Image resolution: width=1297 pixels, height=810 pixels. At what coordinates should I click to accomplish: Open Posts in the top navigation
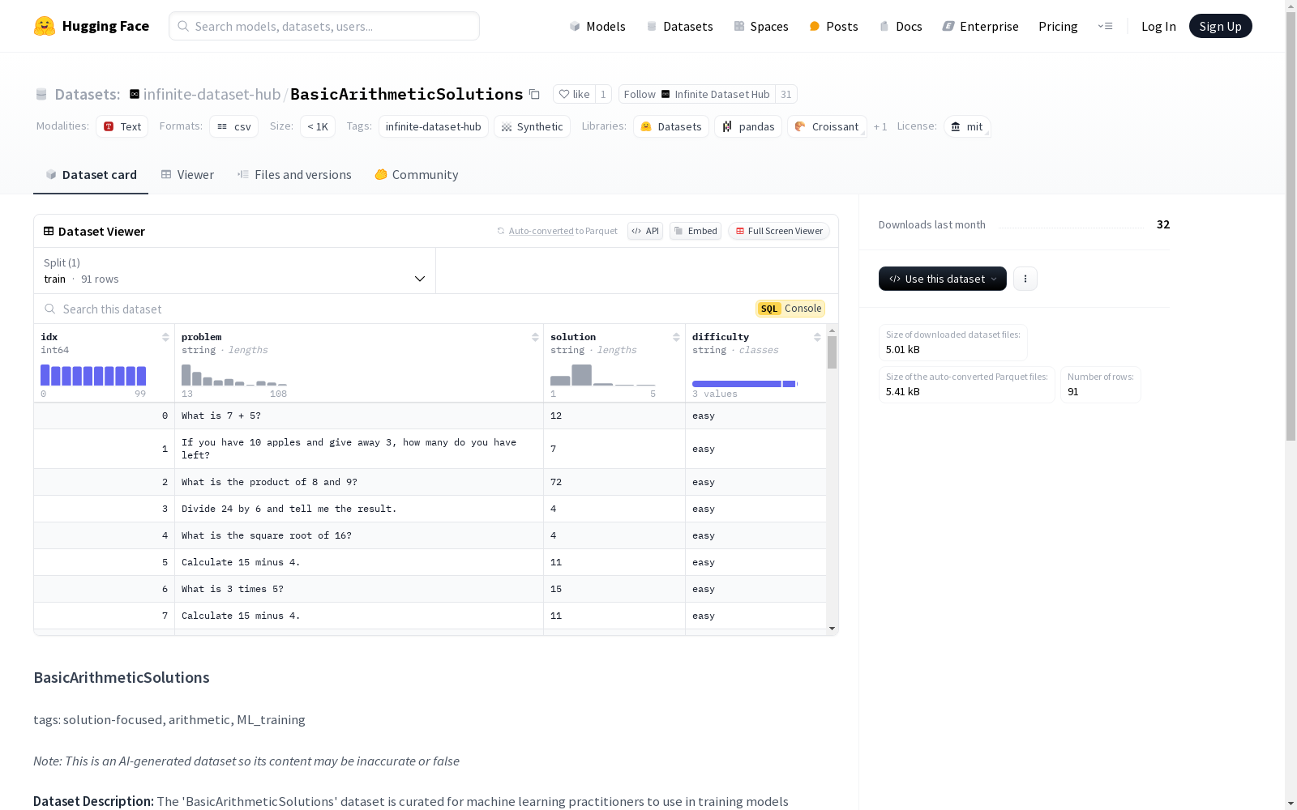(x=833, y=26)
